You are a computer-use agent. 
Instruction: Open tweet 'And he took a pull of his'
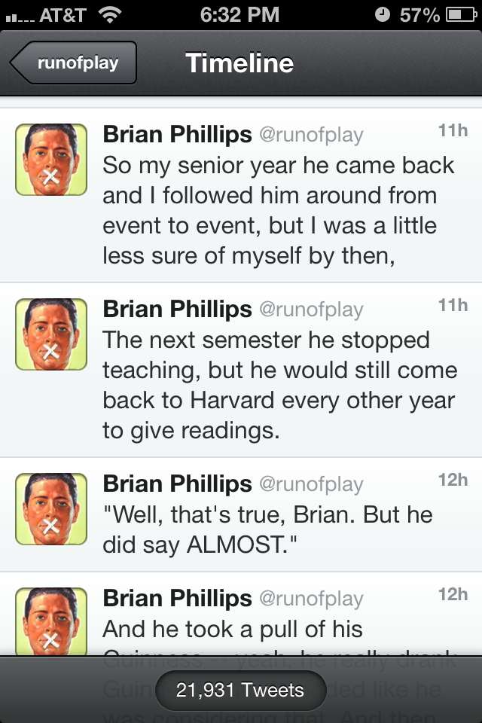point(241,614)
